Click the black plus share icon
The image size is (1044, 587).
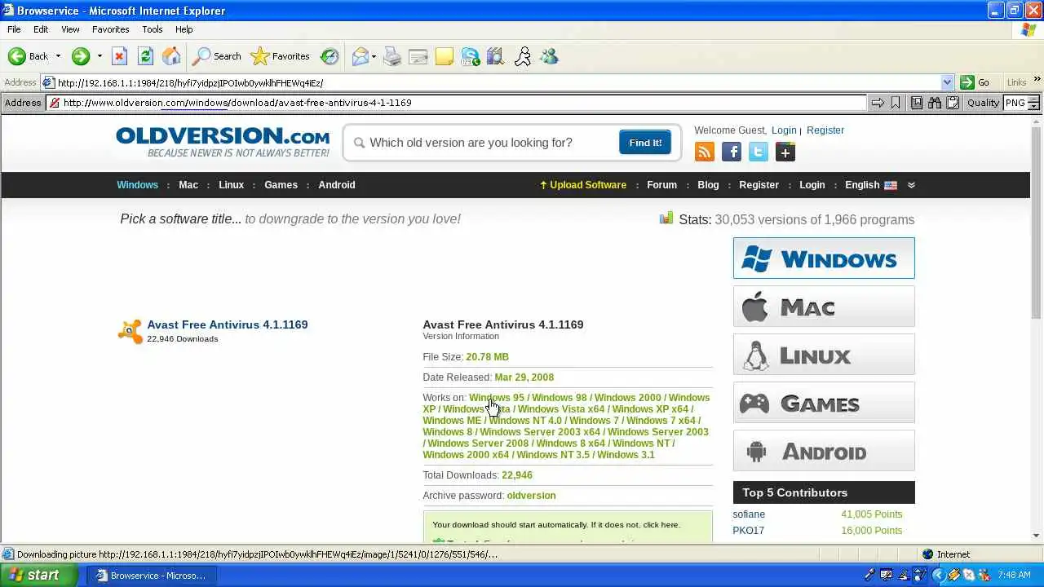(785, 152)
